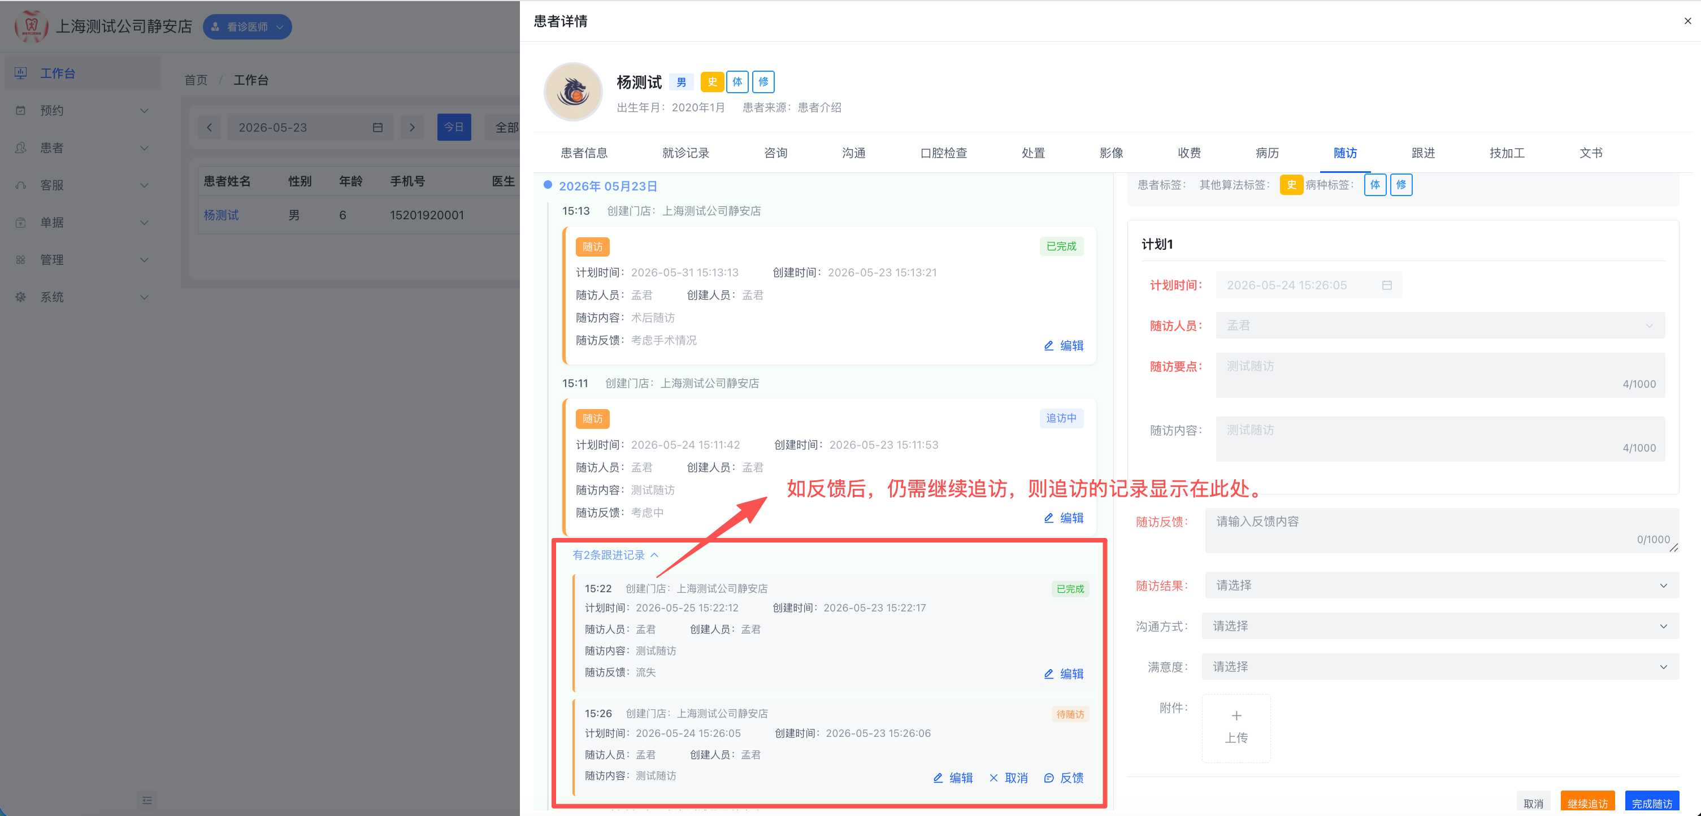
Task: Open the 技加工 tab
Action: [x=1507, y=153]
